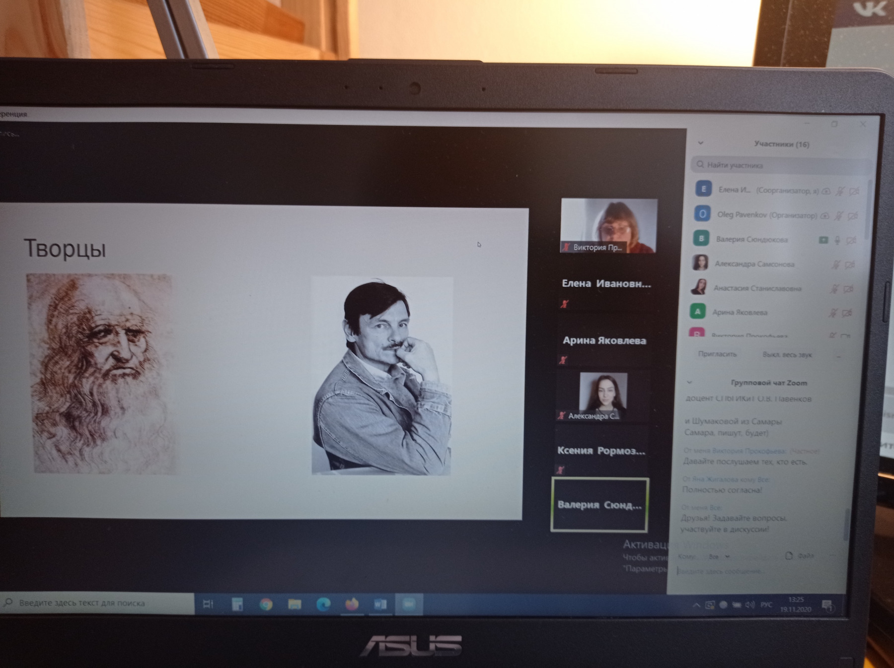Open notification center icon in tray
Screen dimensions: 894x668
point(827,605)
